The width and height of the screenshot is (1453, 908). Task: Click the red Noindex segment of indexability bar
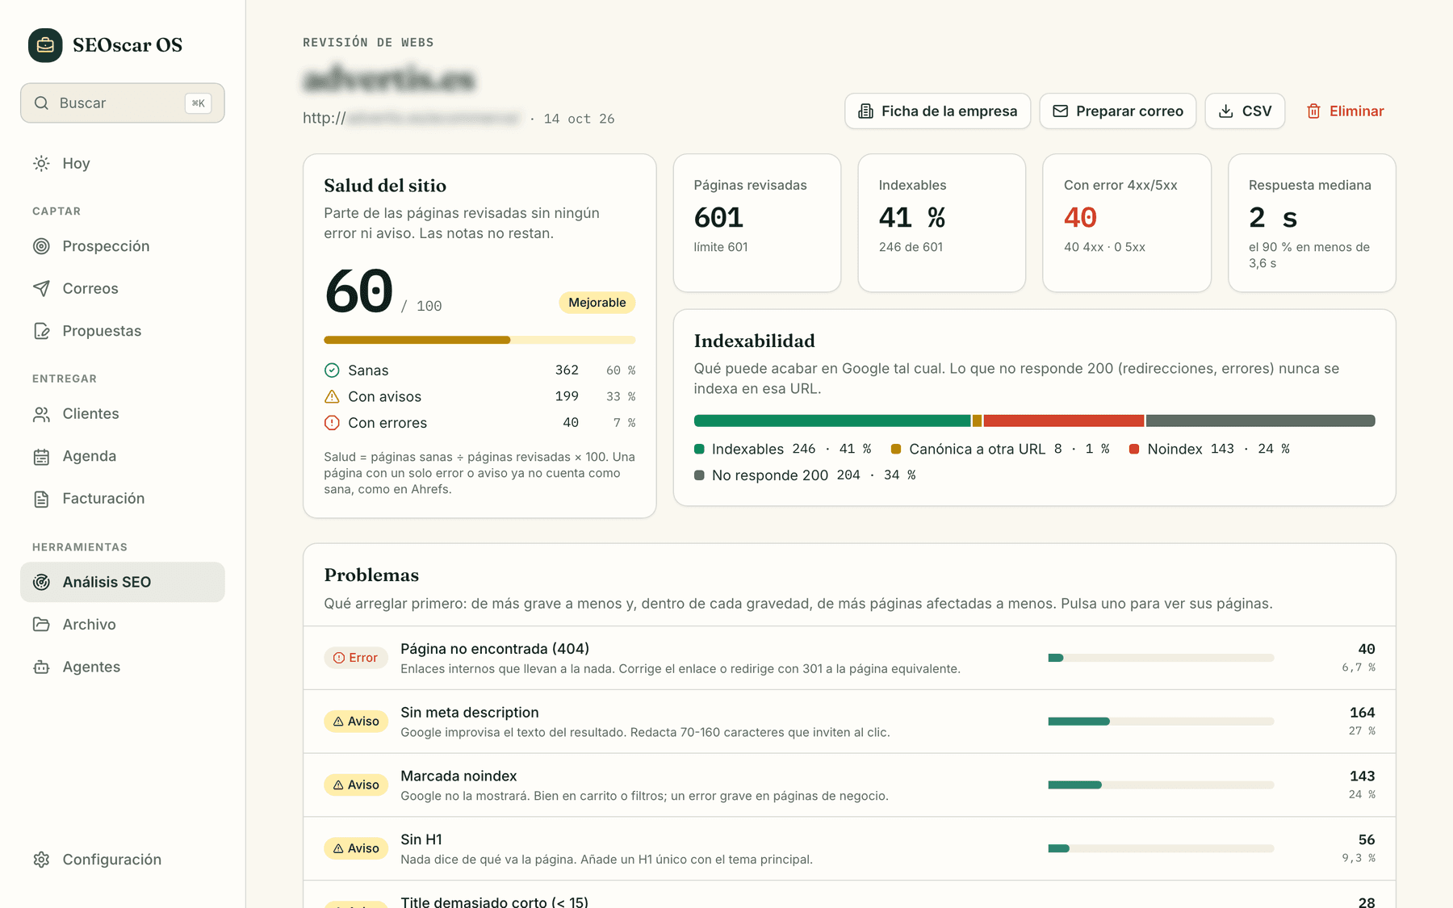click(x=1064, y=421)
